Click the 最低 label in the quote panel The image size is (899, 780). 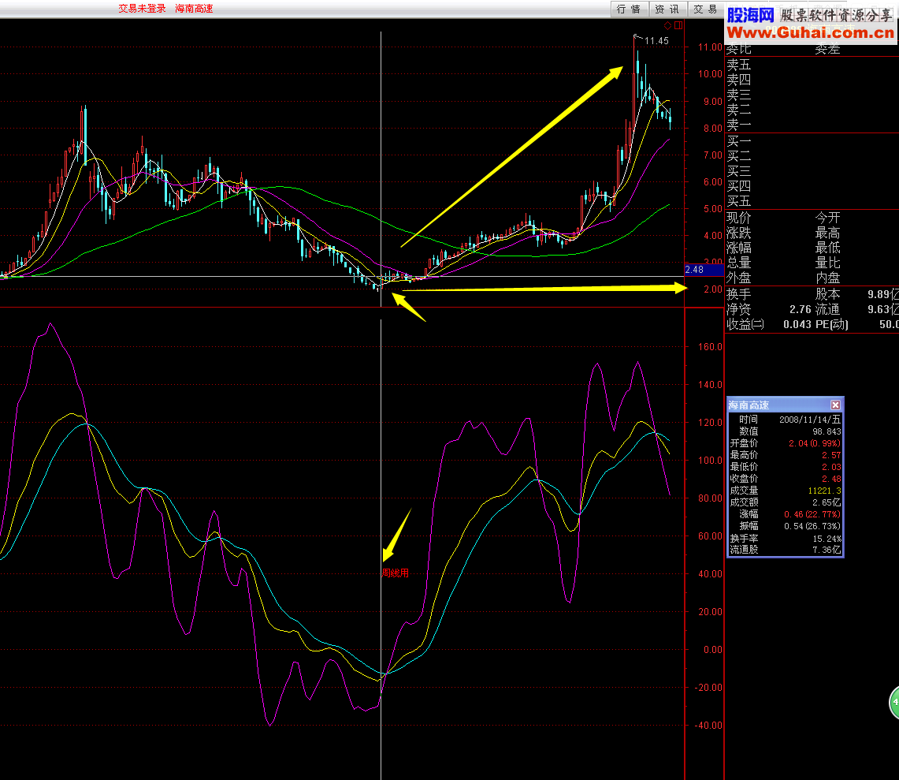(827, 248)
